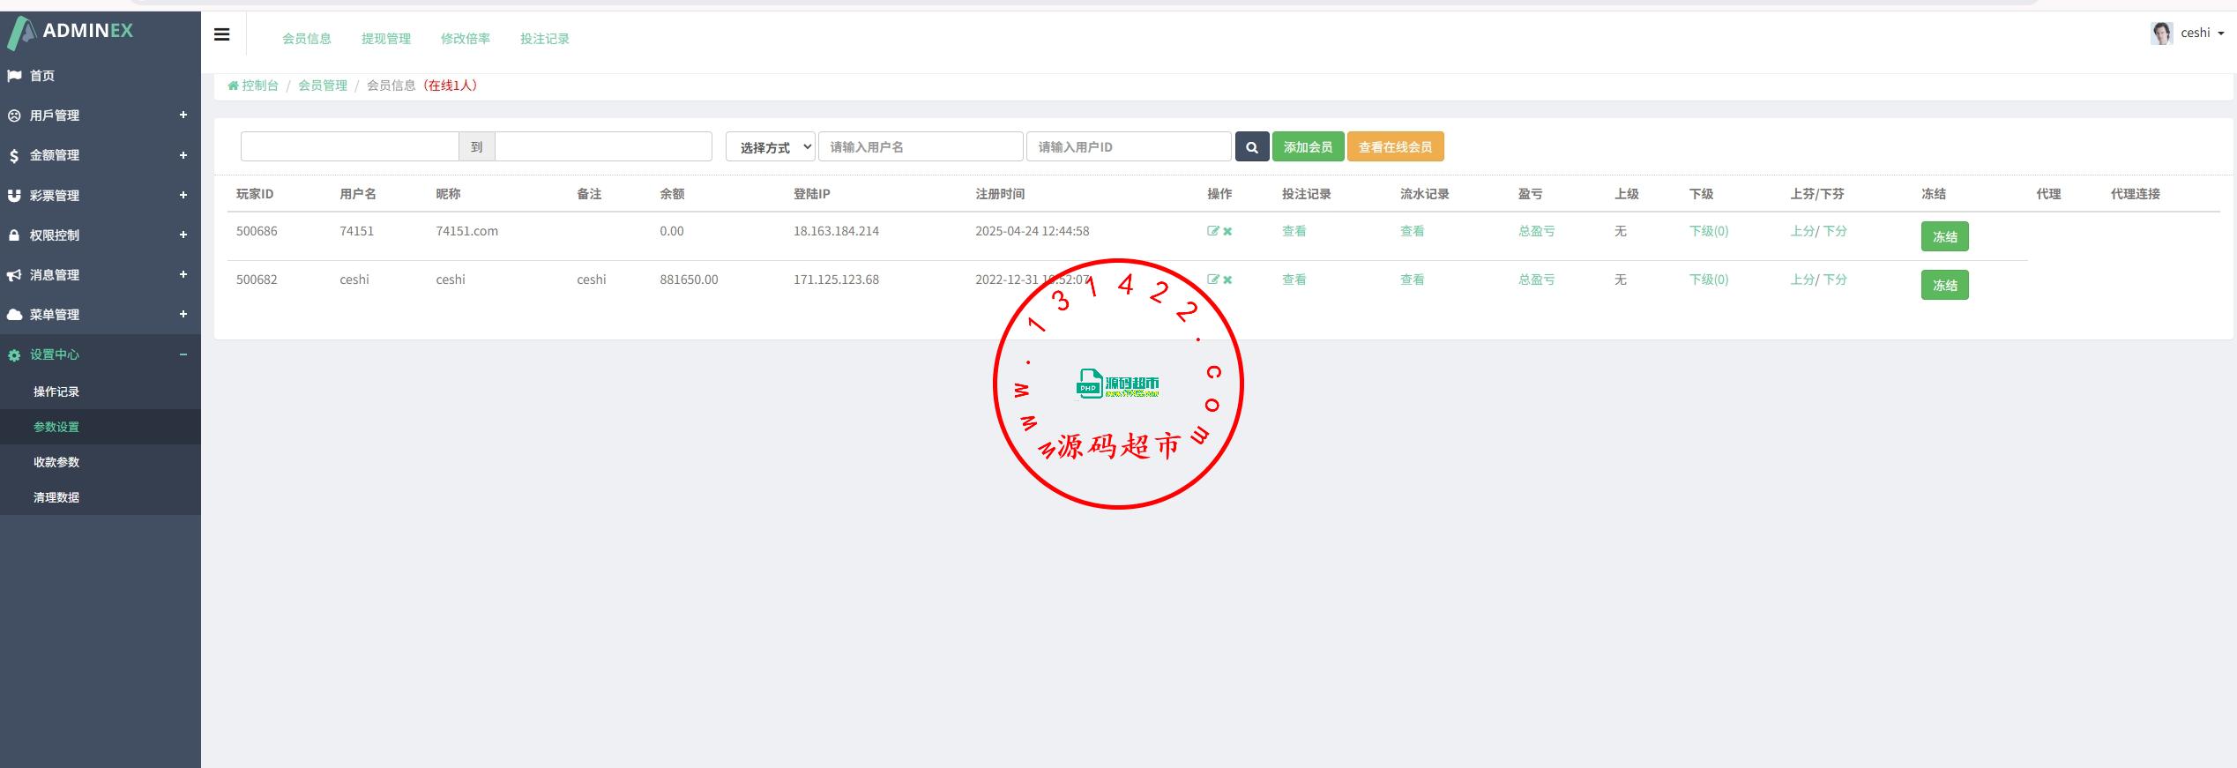Screen dimensions: 2237x768
Task: Click delete X icon for user 74151
Action: pos(1227,231)
